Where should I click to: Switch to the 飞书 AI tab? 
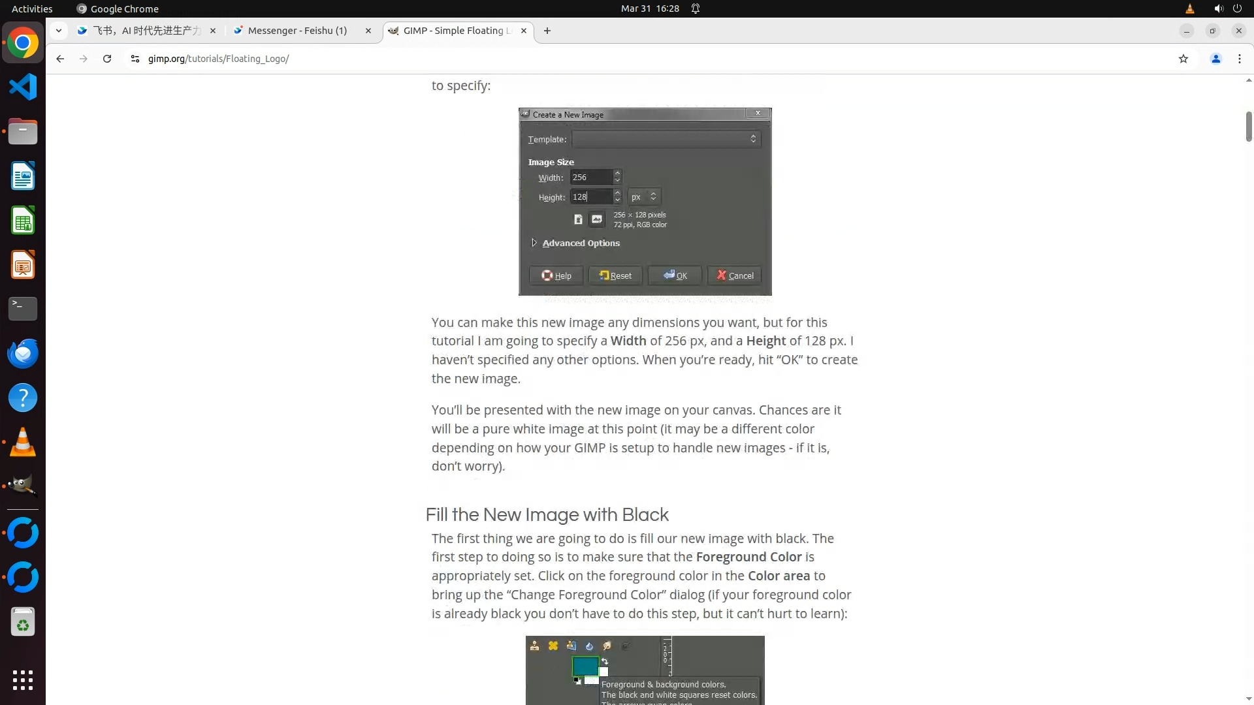coord(146,31)
